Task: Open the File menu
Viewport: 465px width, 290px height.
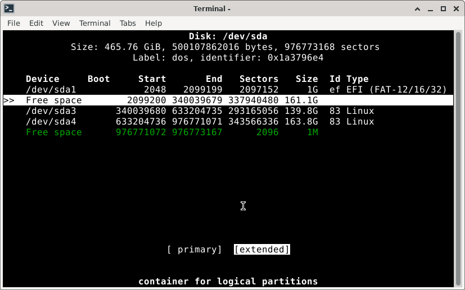Action: (13, 23)
